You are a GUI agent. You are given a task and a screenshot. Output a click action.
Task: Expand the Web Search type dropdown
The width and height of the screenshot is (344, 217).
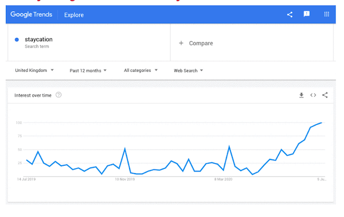[188, 70]
